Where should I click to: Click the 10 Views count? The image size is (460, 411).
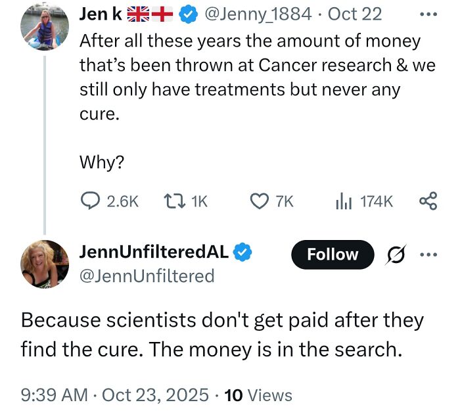258,395
